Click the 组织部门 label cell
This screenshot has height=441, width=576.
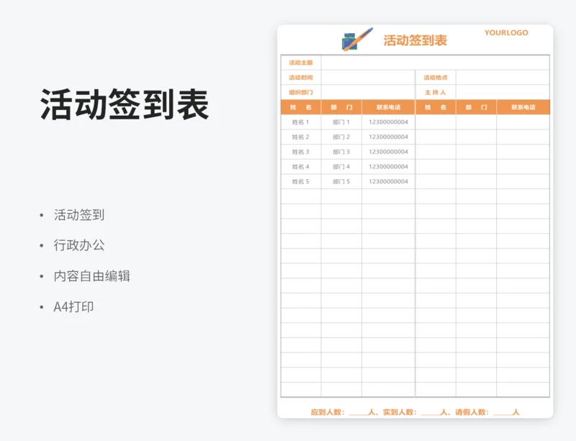pos(301,93)
